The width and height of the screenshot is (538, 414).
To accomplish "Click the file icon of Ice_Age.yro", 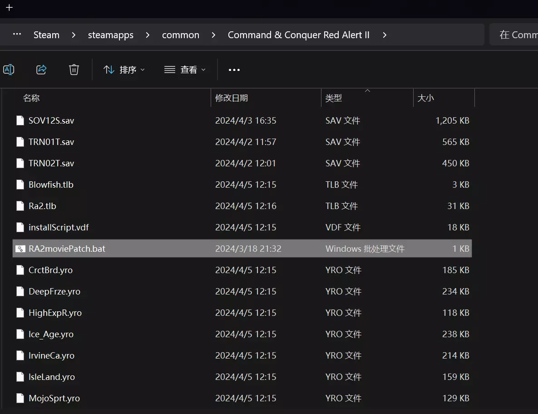I will pyautogui.click(x=20, y=334).
